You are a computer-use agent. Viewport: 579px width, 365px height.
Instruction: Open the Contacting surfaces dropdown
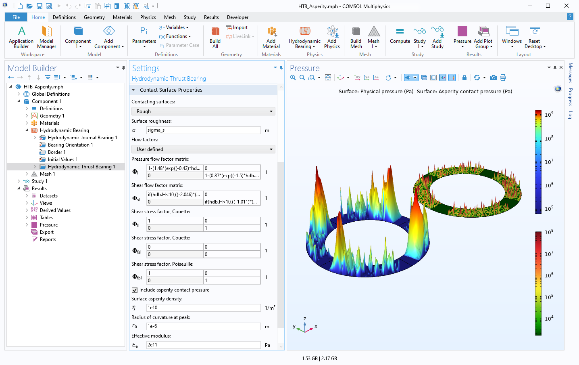[203, 111]
